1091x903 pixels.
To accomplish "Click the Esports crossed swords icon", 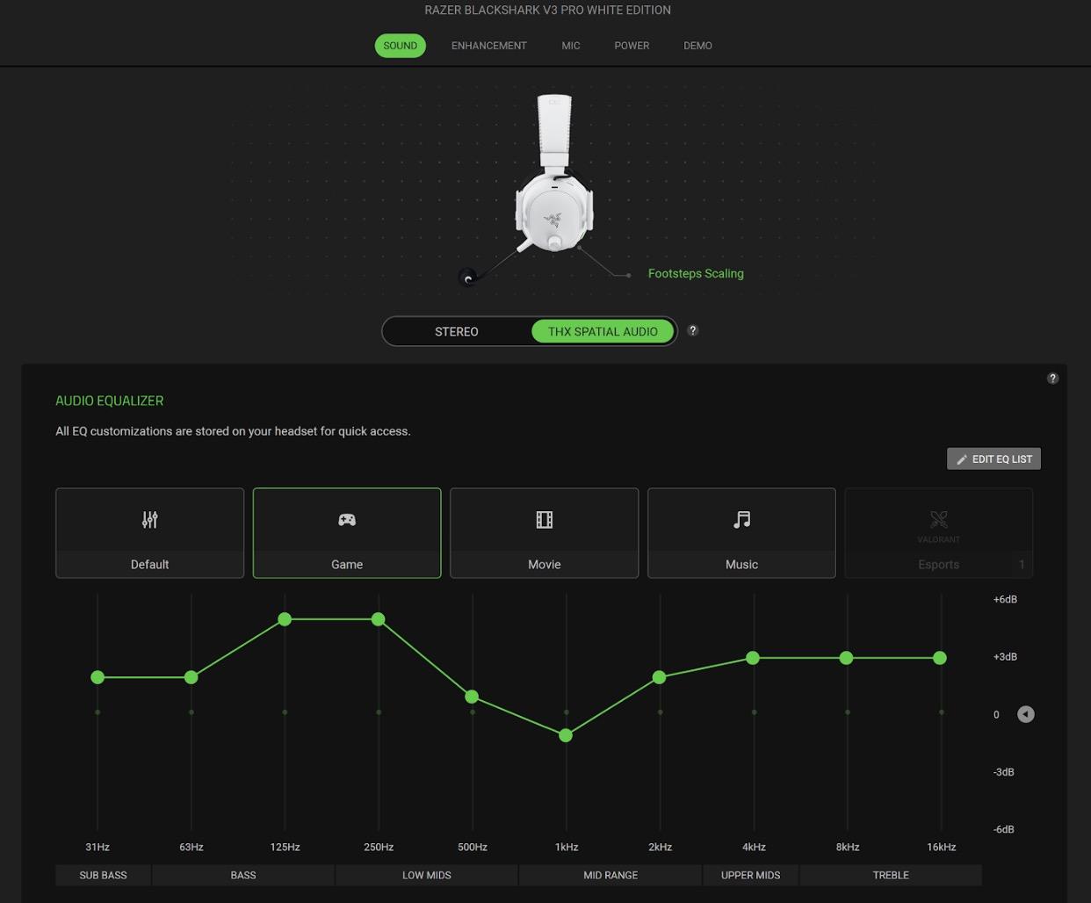I will tap(939, 519).
